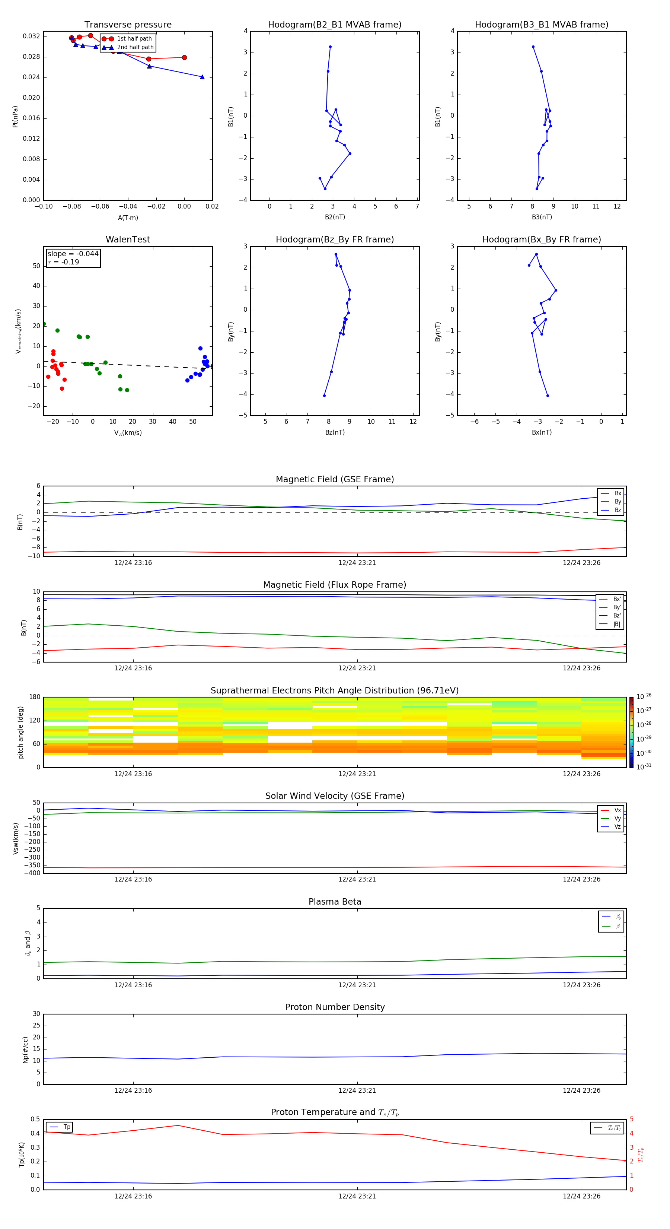This screenshot has height=1229, width=670.
Task: Click the "Magnetic Field (GSE Frame)" title
Action: (335, 479)
